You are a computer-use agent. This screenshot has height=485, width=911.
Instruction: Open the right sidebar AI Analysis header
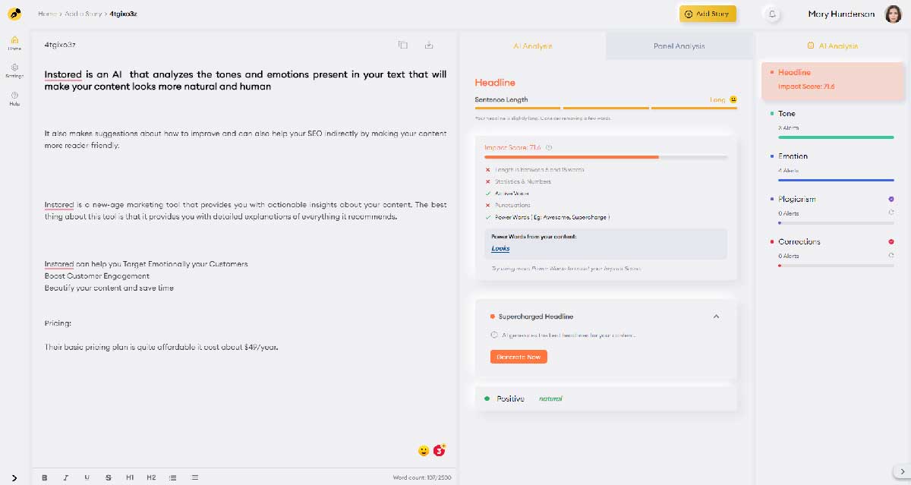(x=833, y=46)
